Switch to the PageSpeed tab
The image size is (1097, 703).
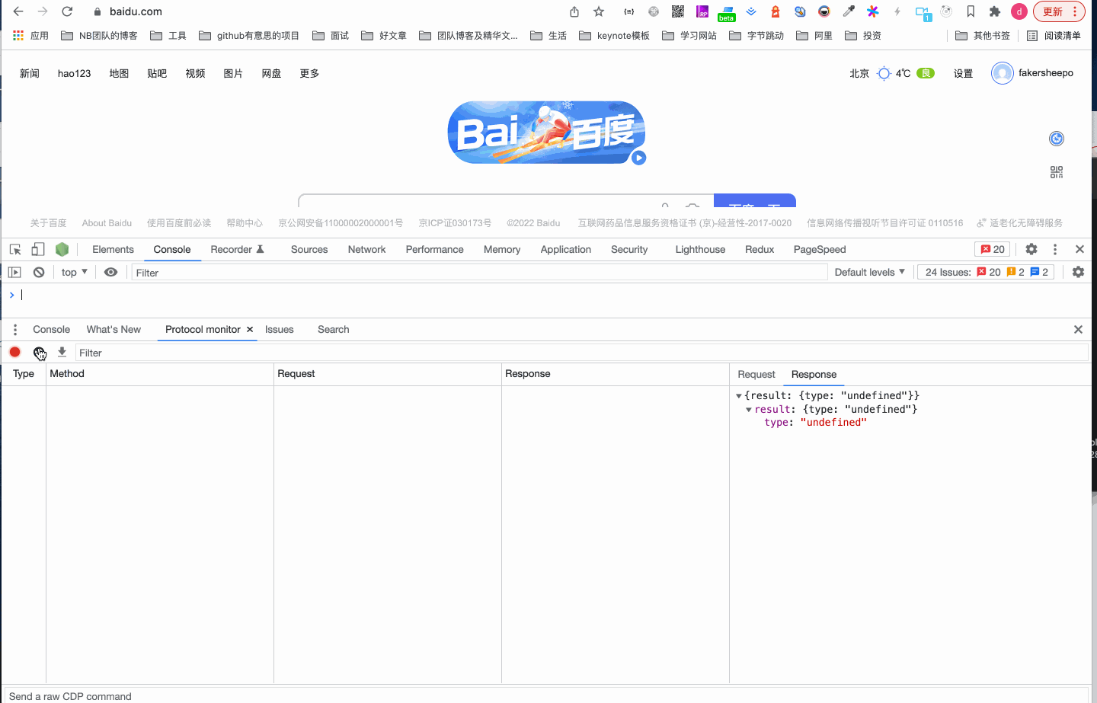pyautogui.click(x=820, y=249)
